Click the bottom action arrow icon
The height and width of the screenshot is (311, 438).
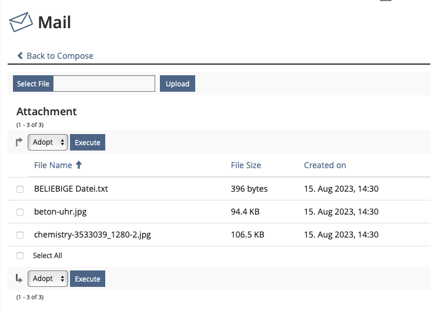19,279
